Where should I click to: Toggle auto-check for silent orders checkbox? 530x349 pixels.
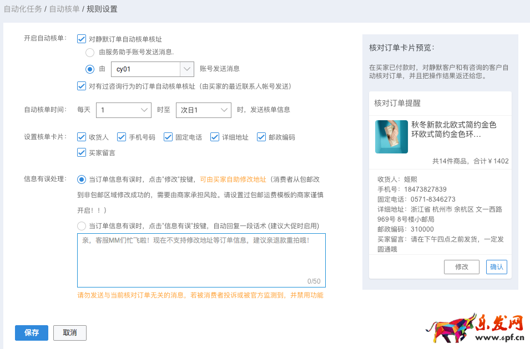(x=82, y=39)
